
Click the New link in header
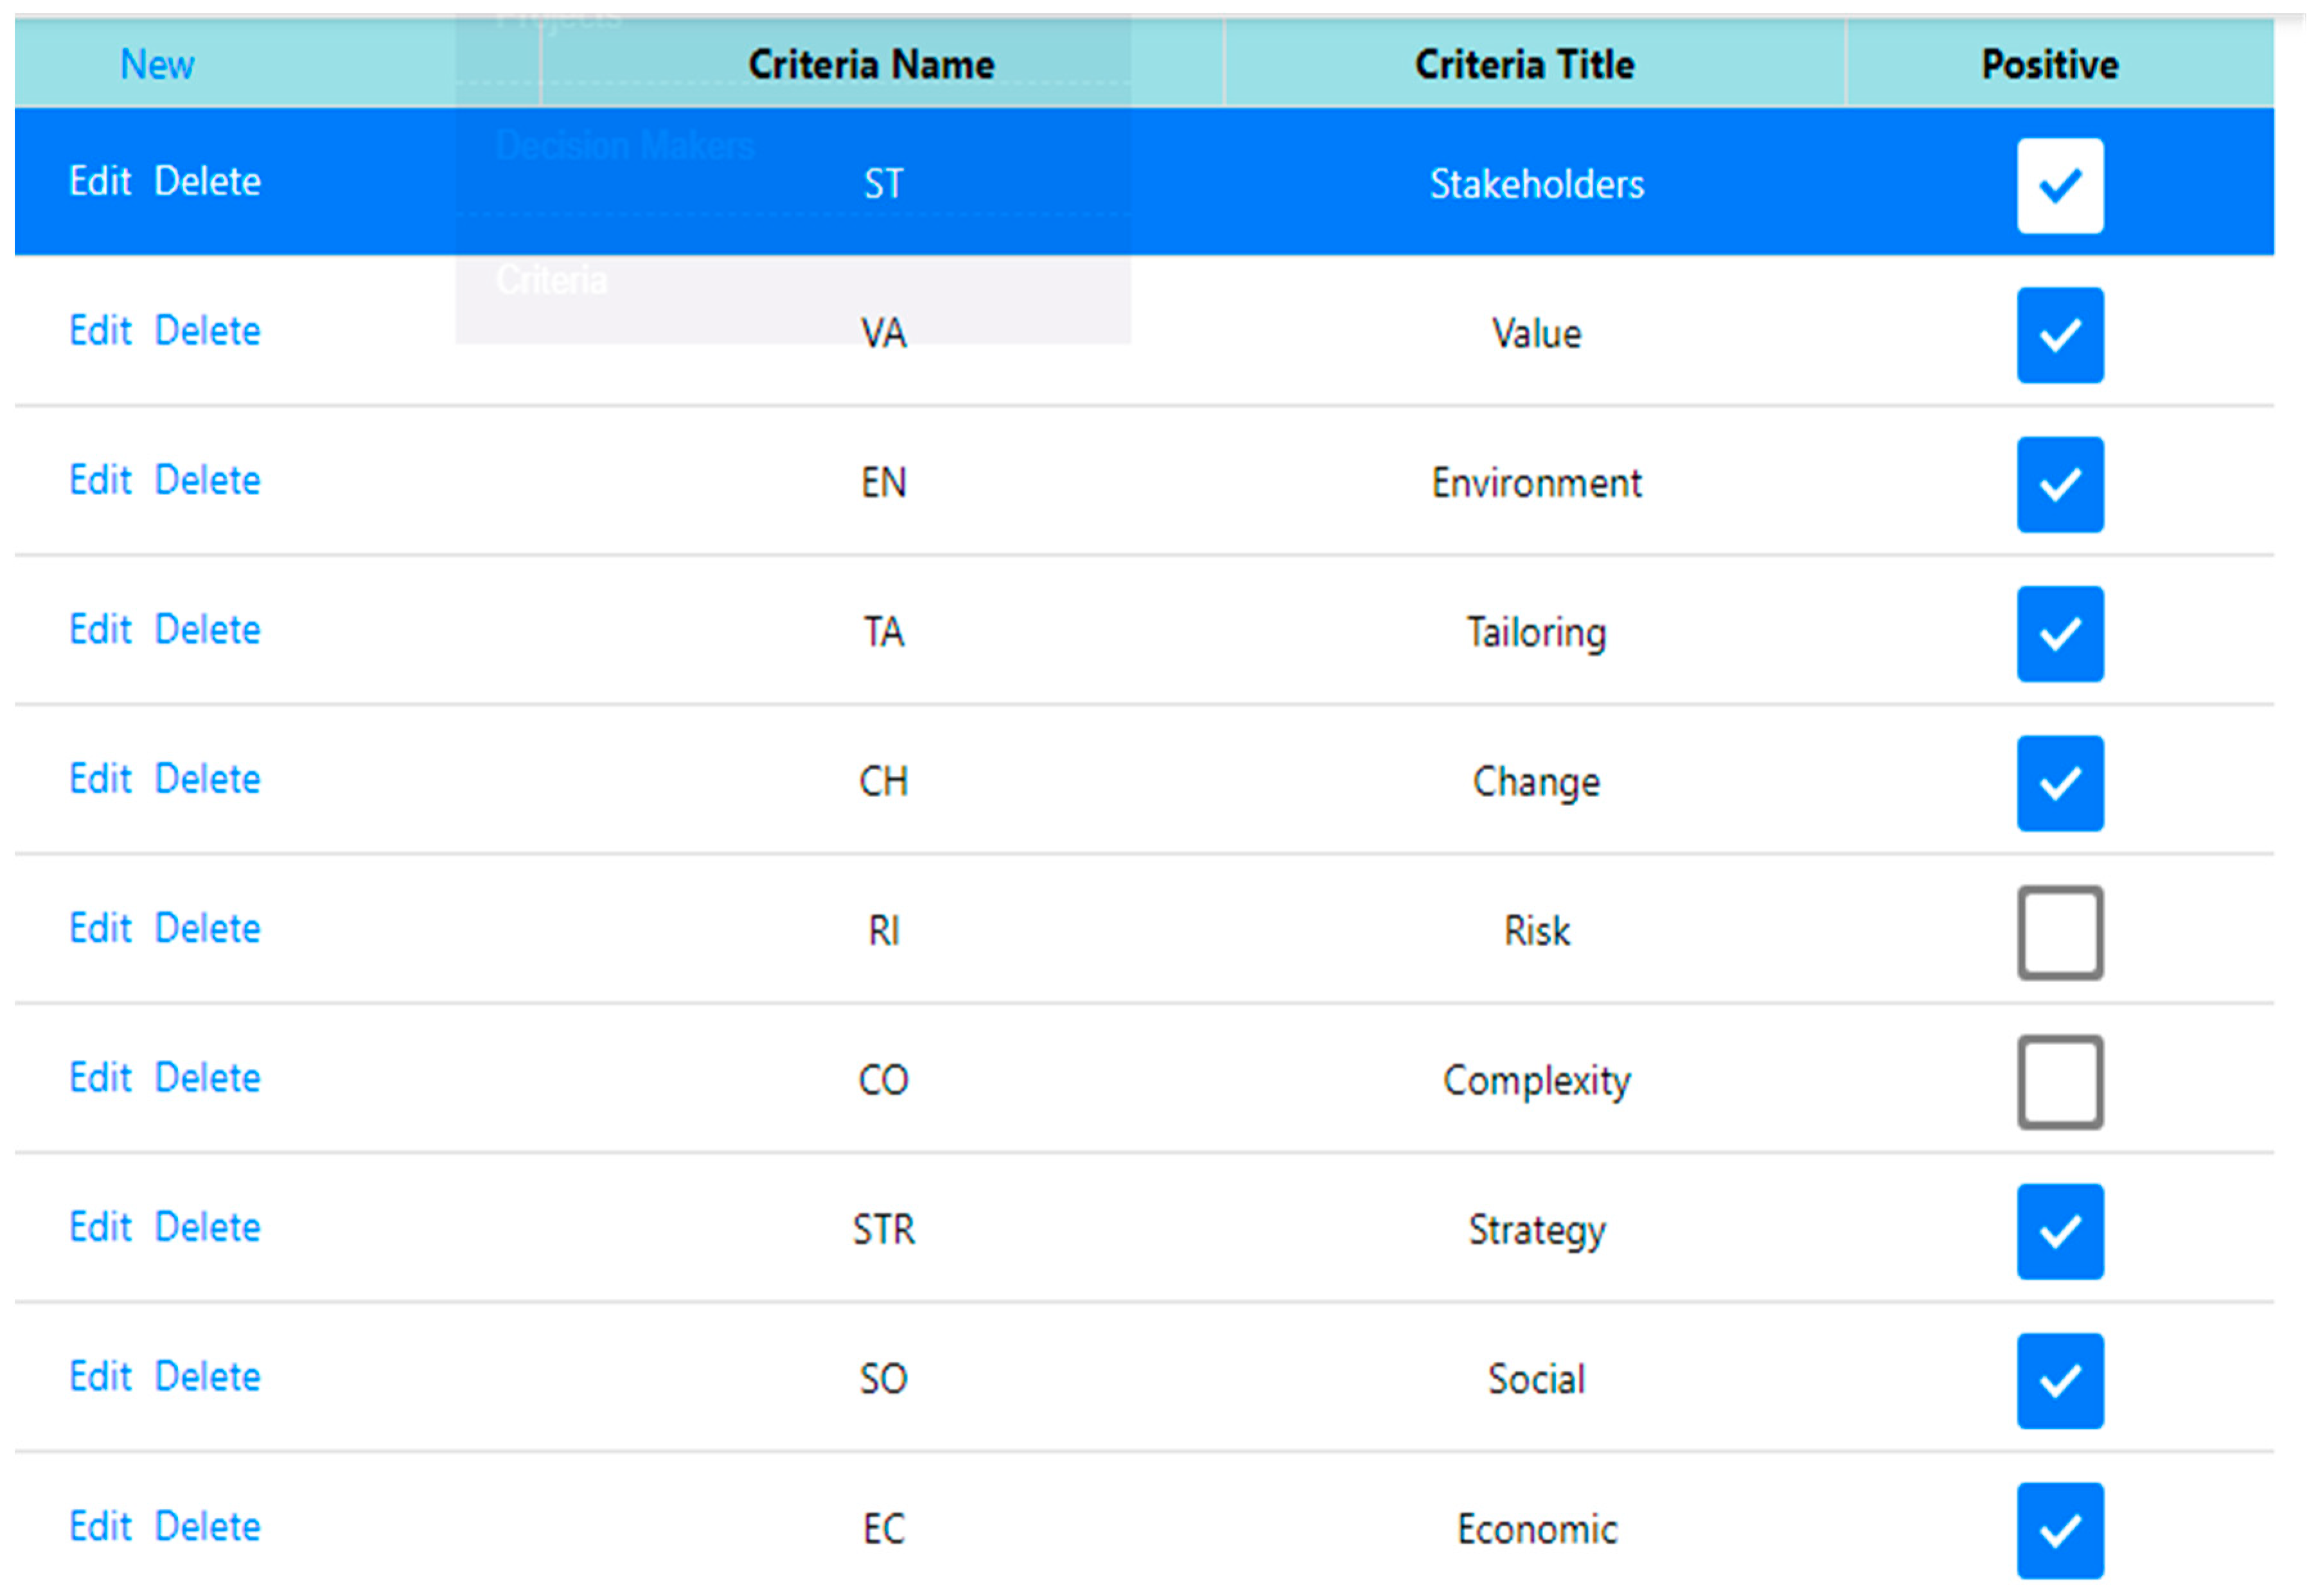pos(157,65)
